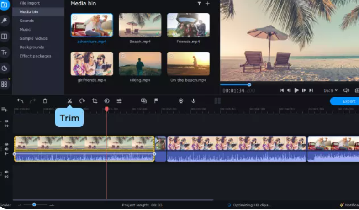The image size is (359, 210).
Task: Select Backgrounds in the import list
Action: [32, 47]
